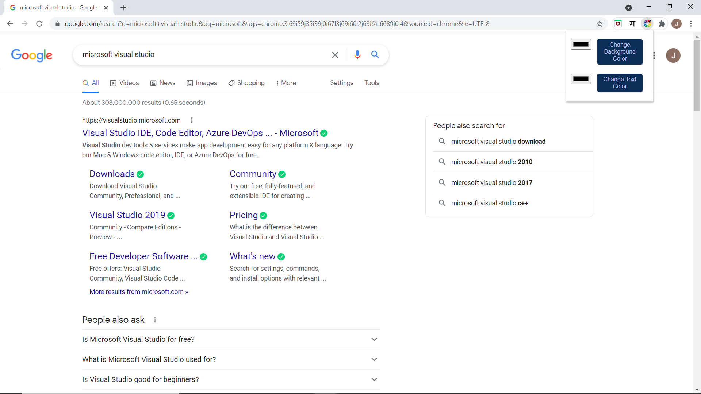Image resolution: width=701 pixels, height=394 pixels.
Task: Open Chrome's three-dot menu
Action: coord(691,24)
